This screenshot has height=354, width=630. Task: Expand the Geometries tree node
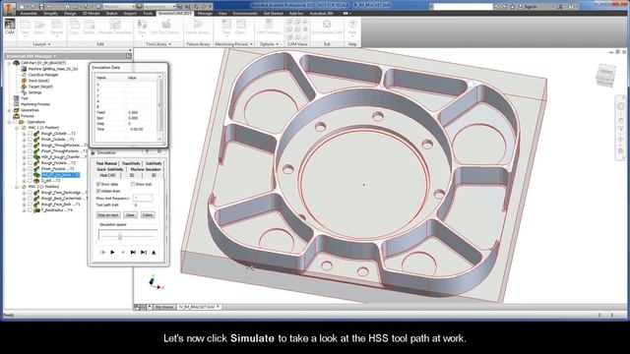point(9,110)
